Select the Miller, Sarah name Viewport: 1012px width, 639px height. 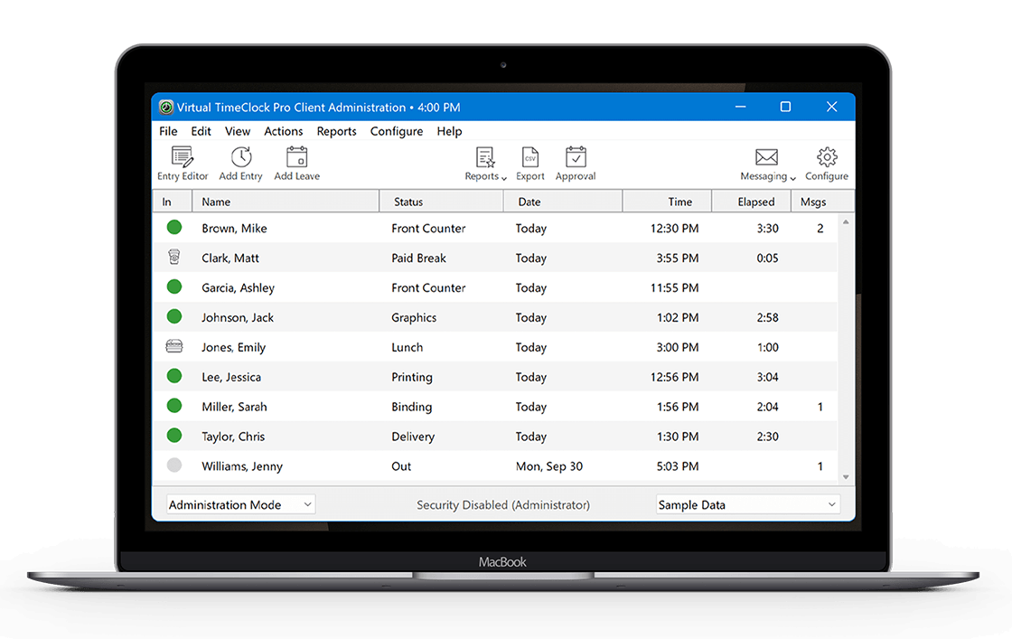pos(234,407)
